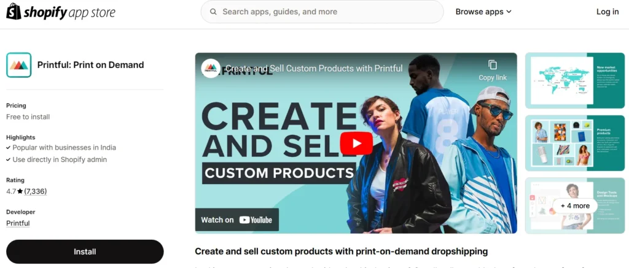Click the Install button
The width and height of the screenshot is (629, 268).
tap(85, 251)
